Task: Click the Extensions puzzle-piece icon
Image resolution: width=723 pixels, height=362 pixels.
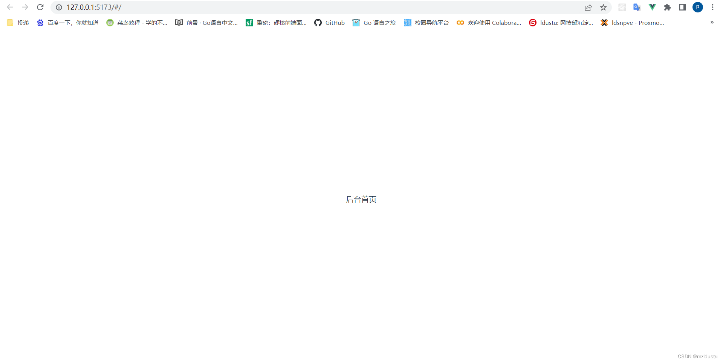Action: click(x=667, y=7)
